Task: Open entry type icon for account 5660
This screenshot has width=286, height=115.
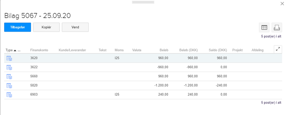Action: point(9,76)
